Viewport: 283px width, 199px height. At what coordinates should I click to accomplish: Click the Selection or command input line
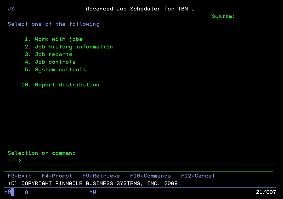[x=150, y=161]
